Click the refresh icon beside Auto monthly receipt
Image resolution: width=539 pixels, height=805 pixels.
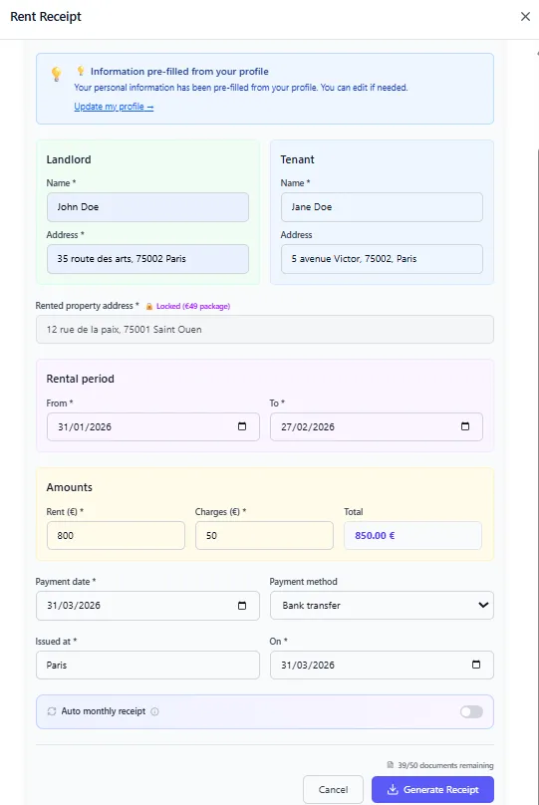point(52,711)
